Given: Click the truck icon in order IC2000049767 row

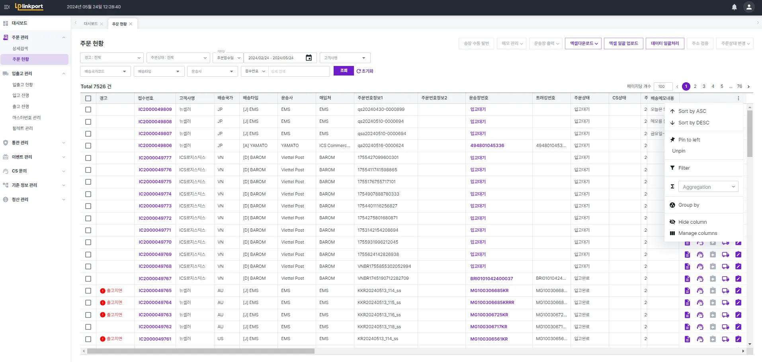Looking at the screenshot, I should pyautogui.click(x=725, y=279).
